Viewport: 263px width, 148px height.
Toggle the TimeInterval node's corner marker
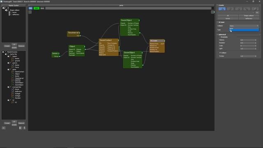click(79, 33)
